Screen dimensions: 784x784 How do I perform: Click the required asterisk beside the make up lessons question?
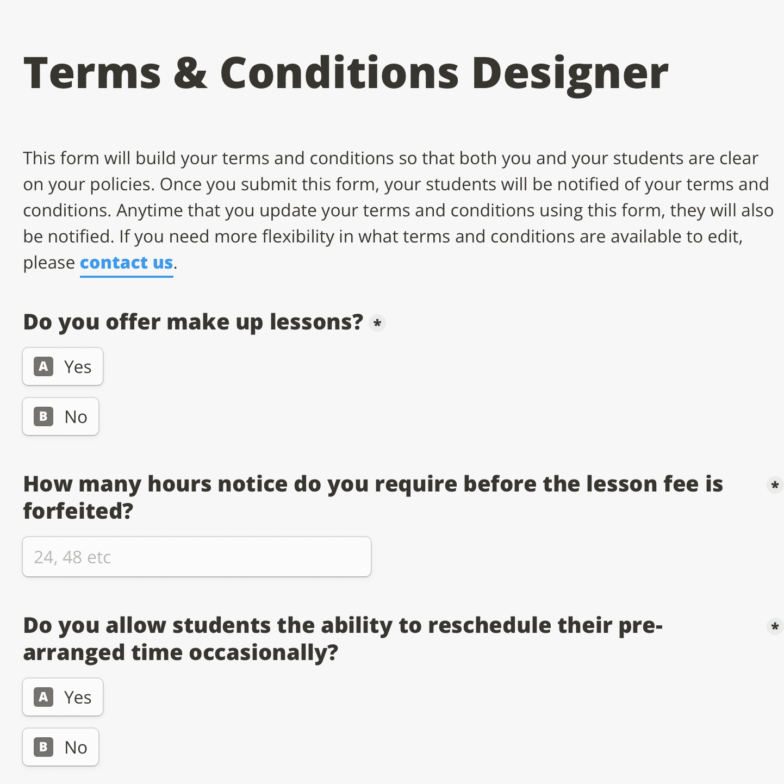(377, 322)
